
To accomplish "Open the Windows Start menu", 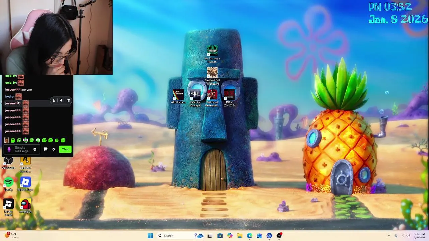I will tap(150, 236).
